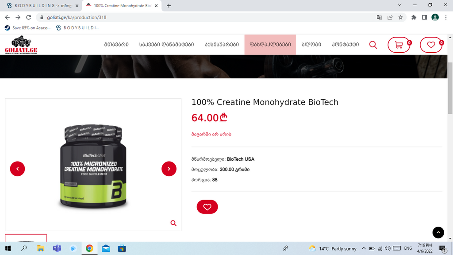This screenshot has height=255, width=453.
Task: Zoom product image with magnifier icon
Action: point(173,223)
